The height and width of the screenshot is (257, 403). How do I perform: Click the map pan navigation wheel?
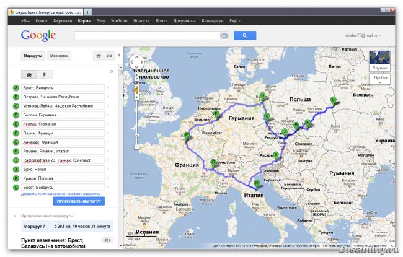point(138,62)
